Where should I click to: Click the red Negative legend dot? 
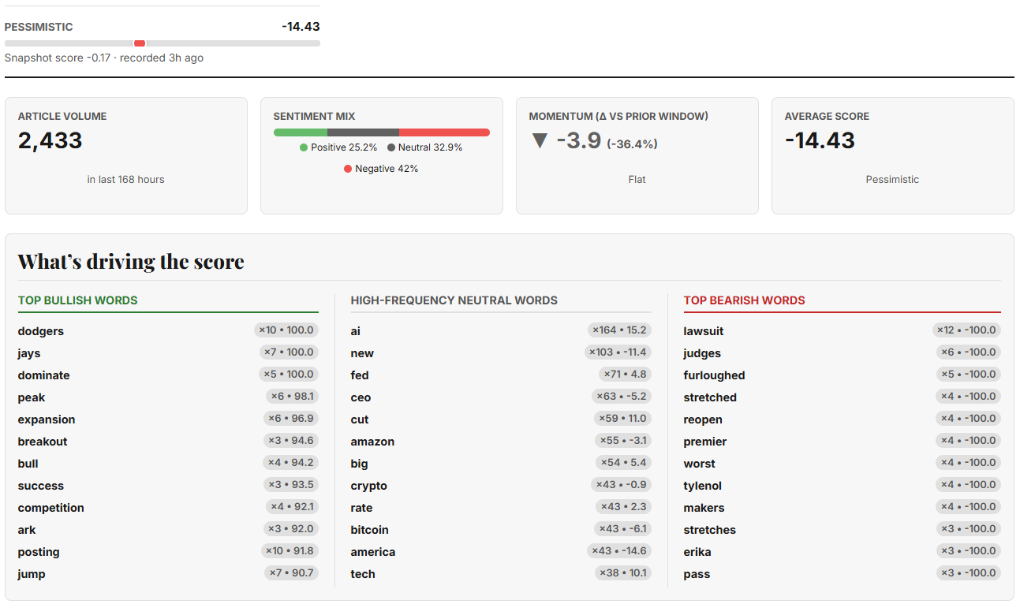point(348,169)
